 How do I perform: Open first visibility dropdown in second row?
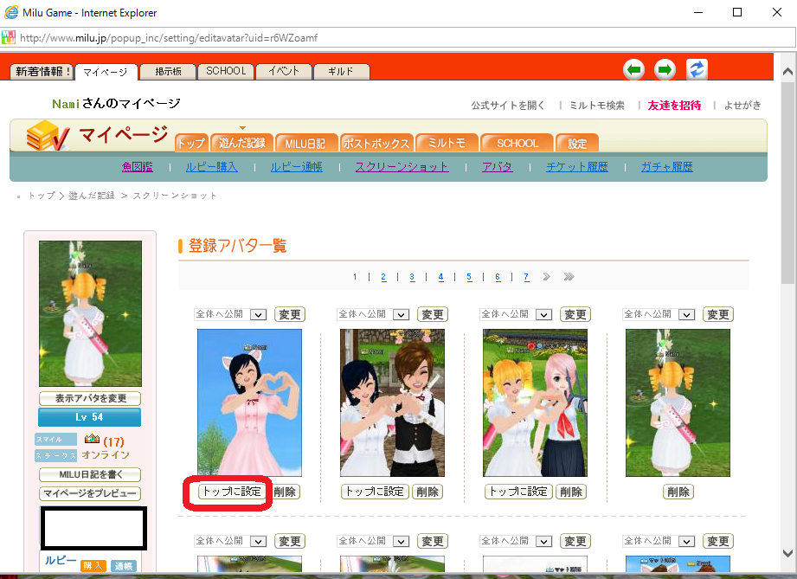pos(230,542)
